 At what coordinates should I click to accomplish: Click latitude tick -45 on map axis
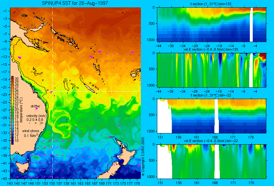(4, 179)
